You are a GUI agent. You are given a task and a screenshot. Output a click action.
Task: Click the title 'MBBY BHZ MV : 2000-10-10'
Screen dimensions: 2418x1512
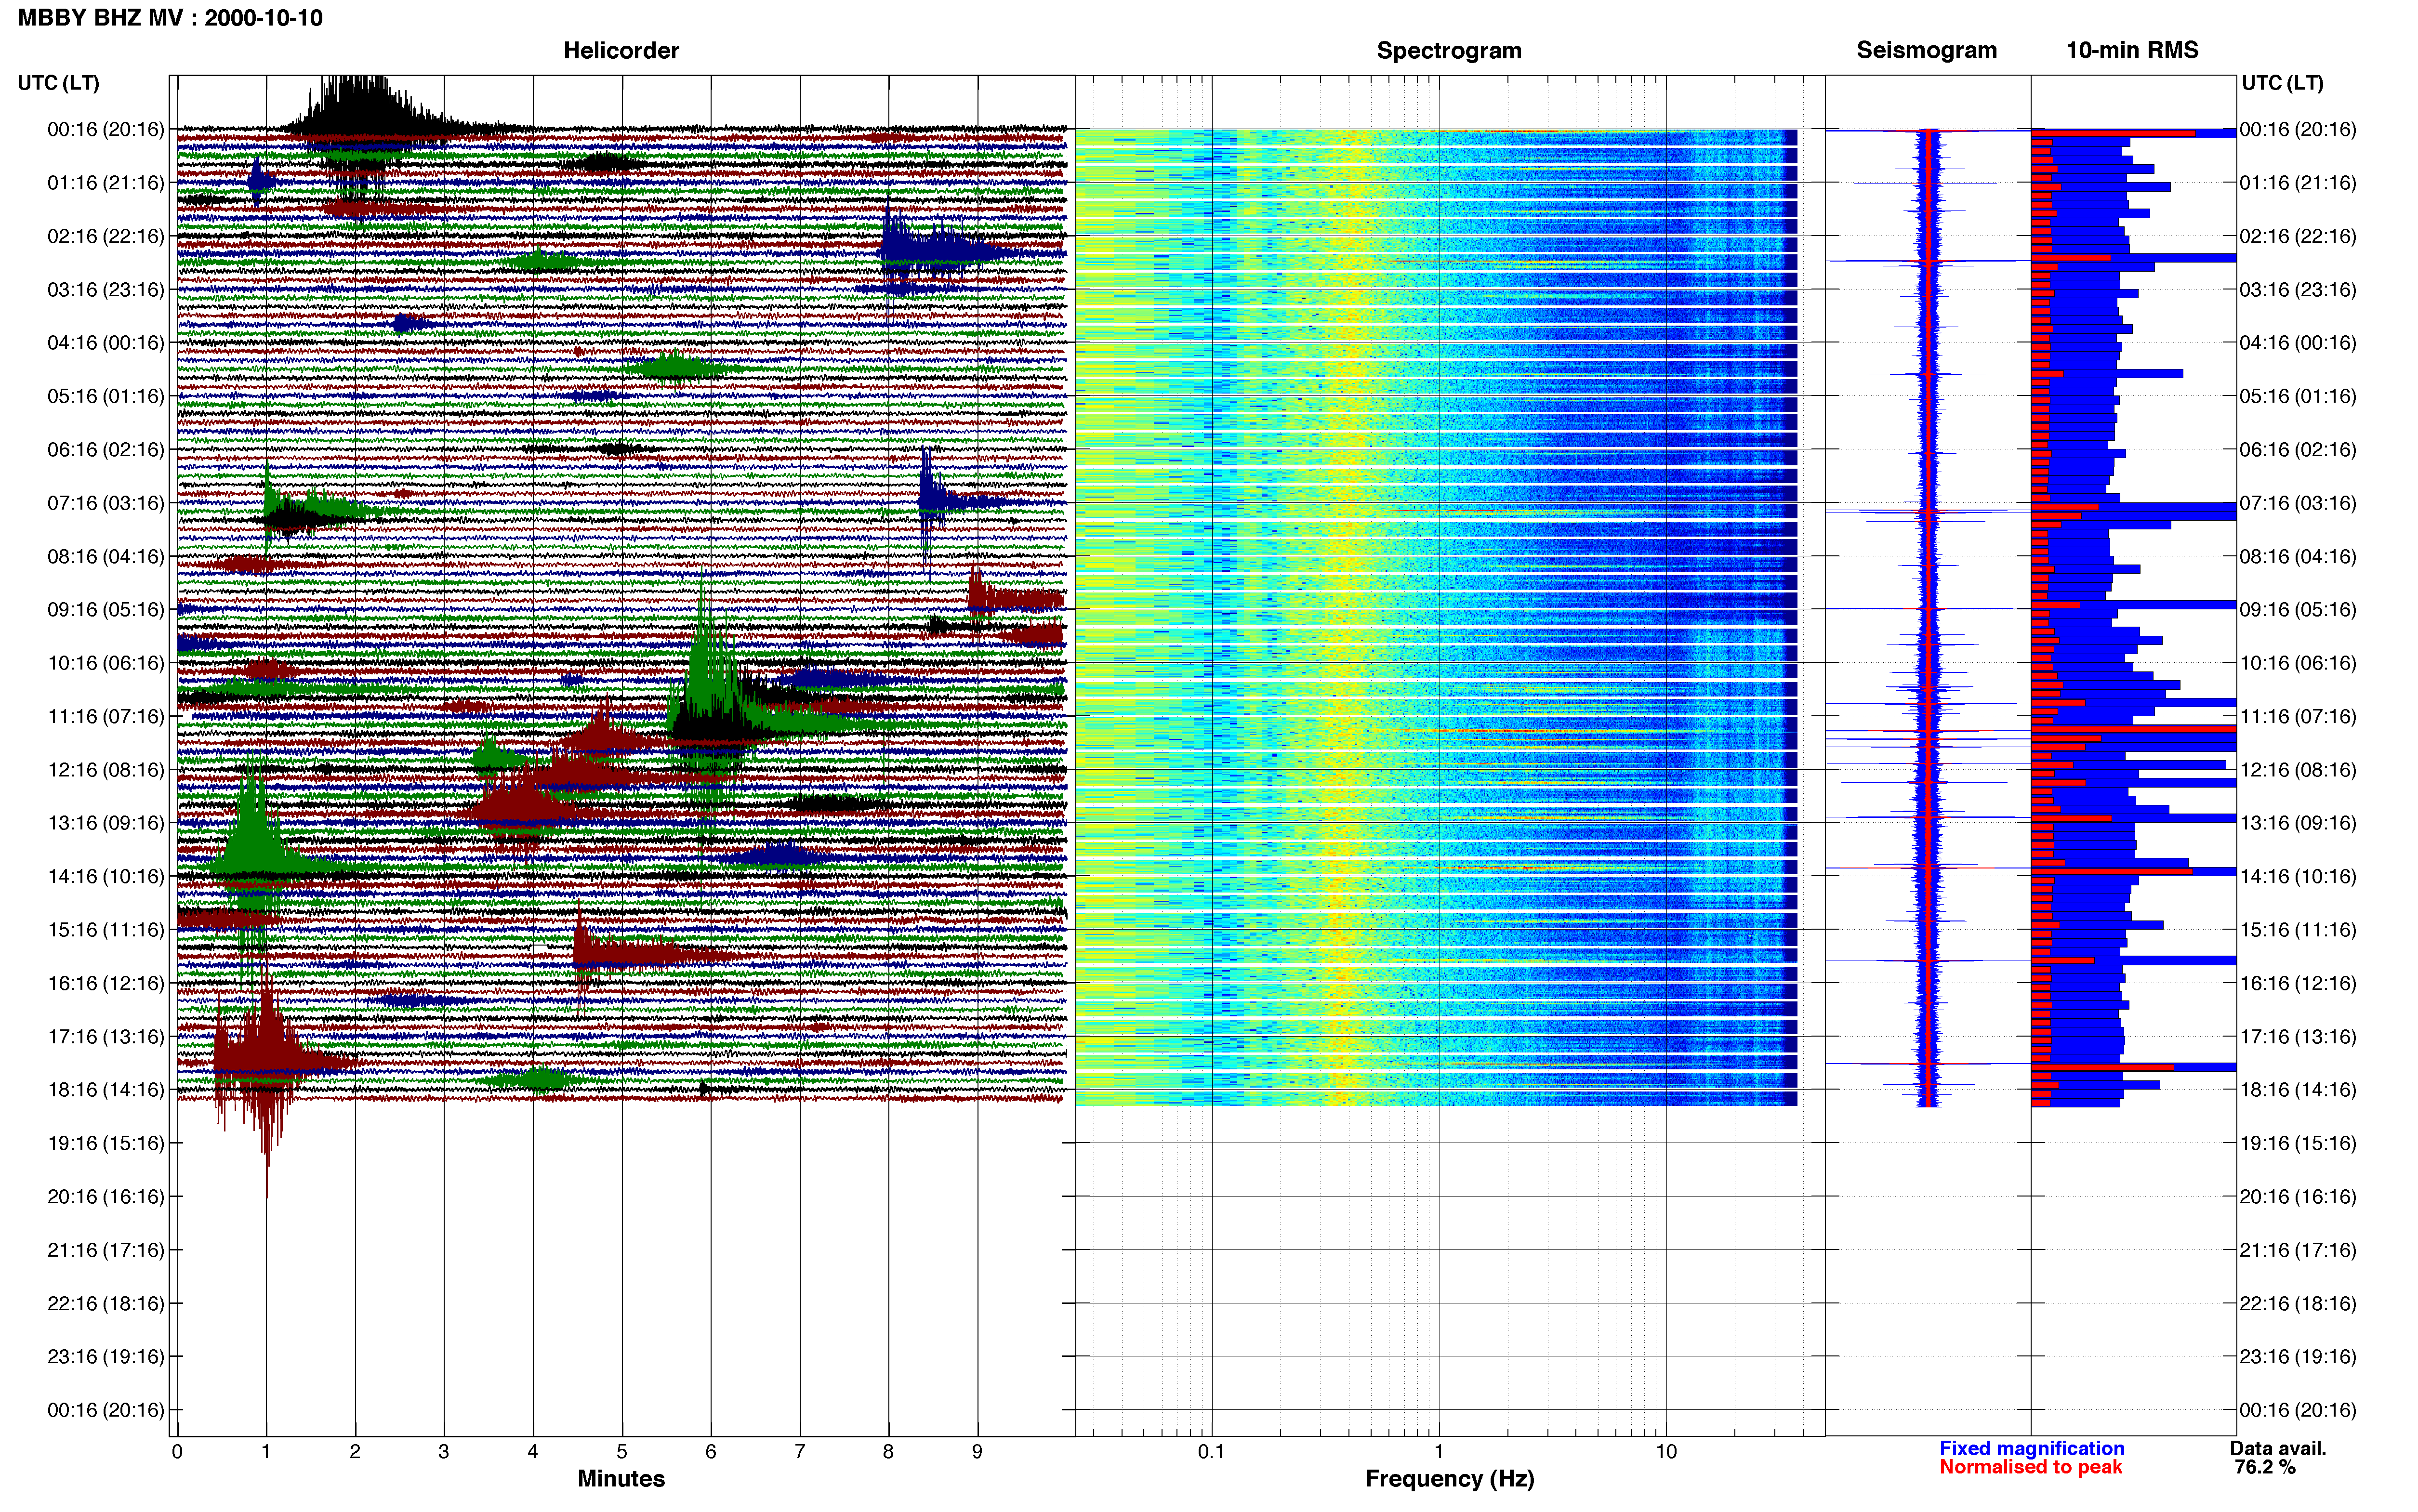pos(170,18)
